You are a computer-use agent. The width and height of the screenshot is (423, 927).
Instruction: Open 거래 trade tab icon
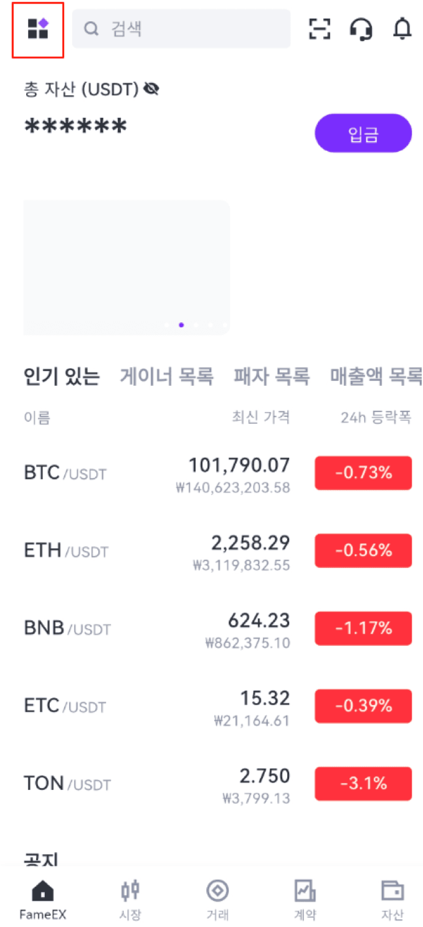217,891
